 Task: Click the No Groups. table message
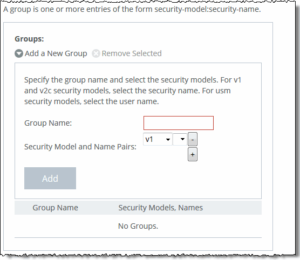(138, 226)
